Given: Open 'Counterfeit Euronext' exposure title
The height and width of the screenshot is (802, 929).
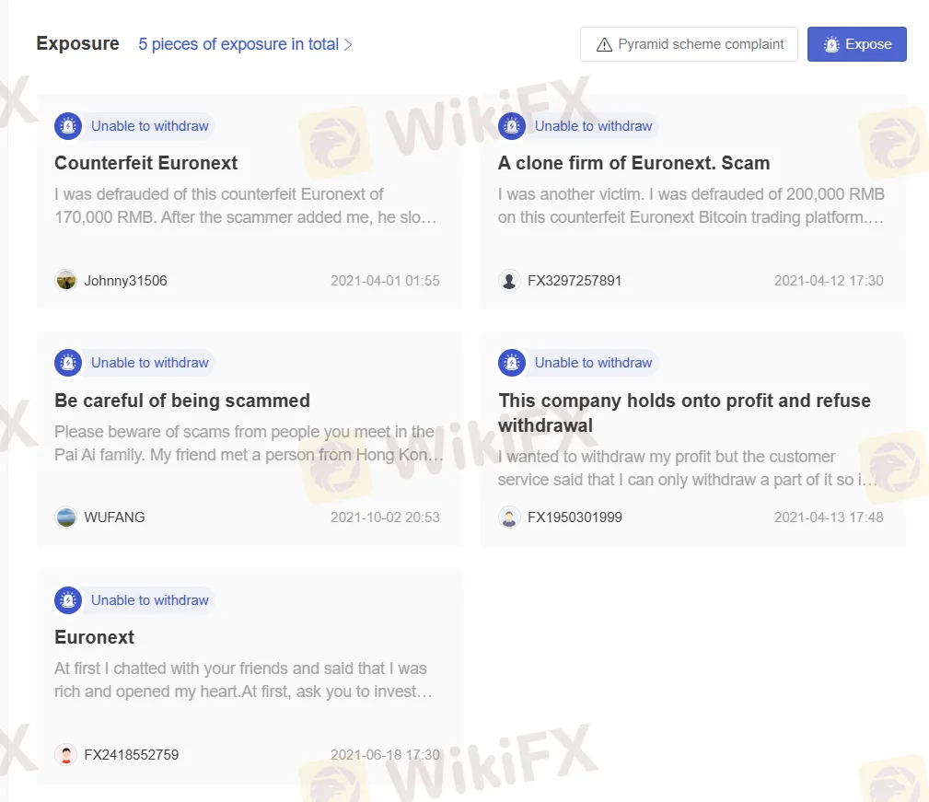Looking at the screenshot, I should [x=145, y=163].
